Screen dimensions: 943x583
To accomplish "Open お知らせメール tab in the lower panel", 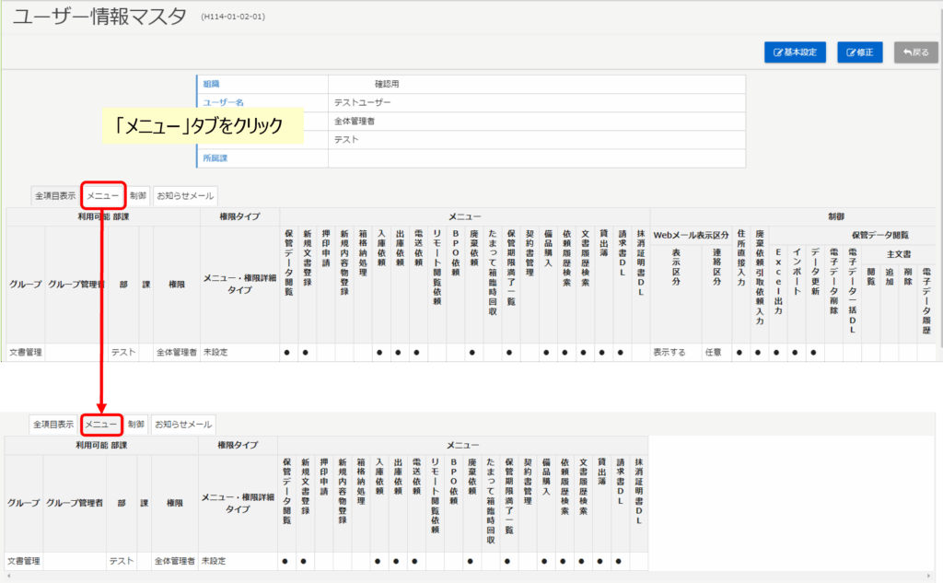I will (183, 425).
